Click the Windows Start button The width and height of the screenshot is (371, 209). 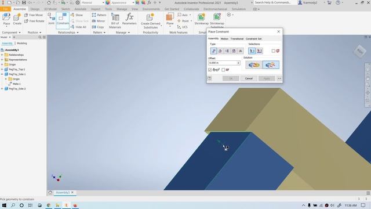[x=4, y=205]
